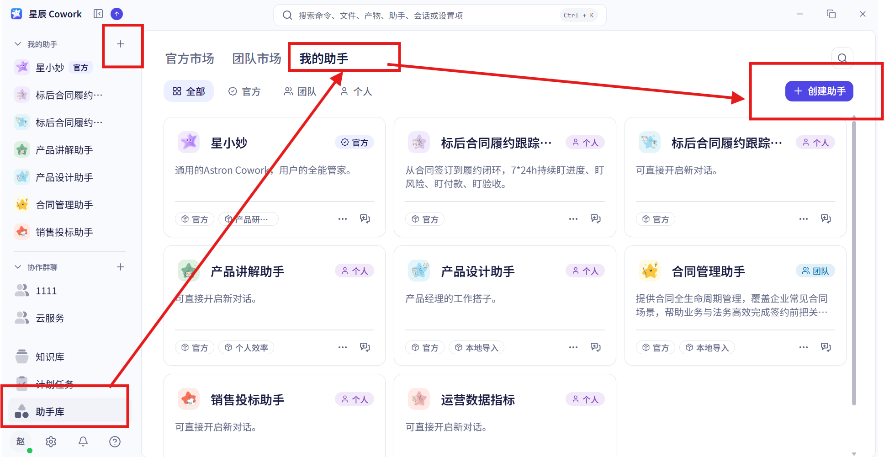Screen dimensions: 884x457
Task: Open more options on 星小妙 card
Action: [x=343, y=219]
